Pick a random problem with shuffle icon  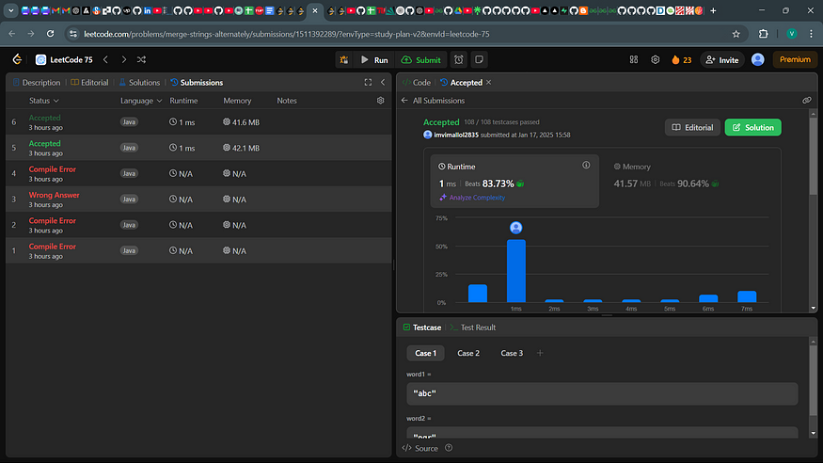click(x=142, y=60)
